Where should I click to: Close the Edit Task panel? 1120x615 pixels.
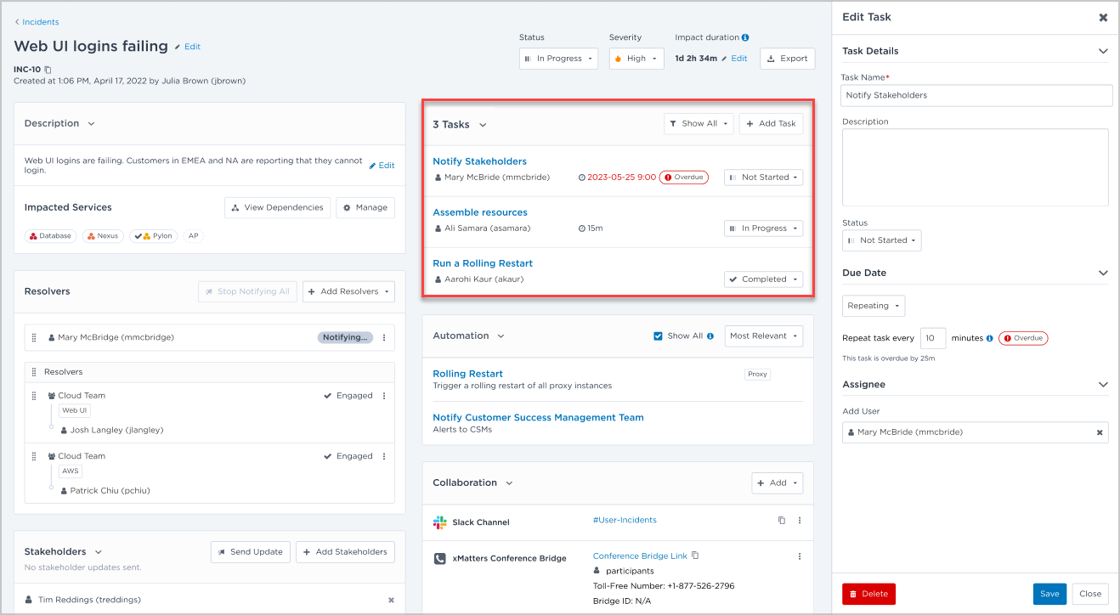click(x=1103, y=17)
